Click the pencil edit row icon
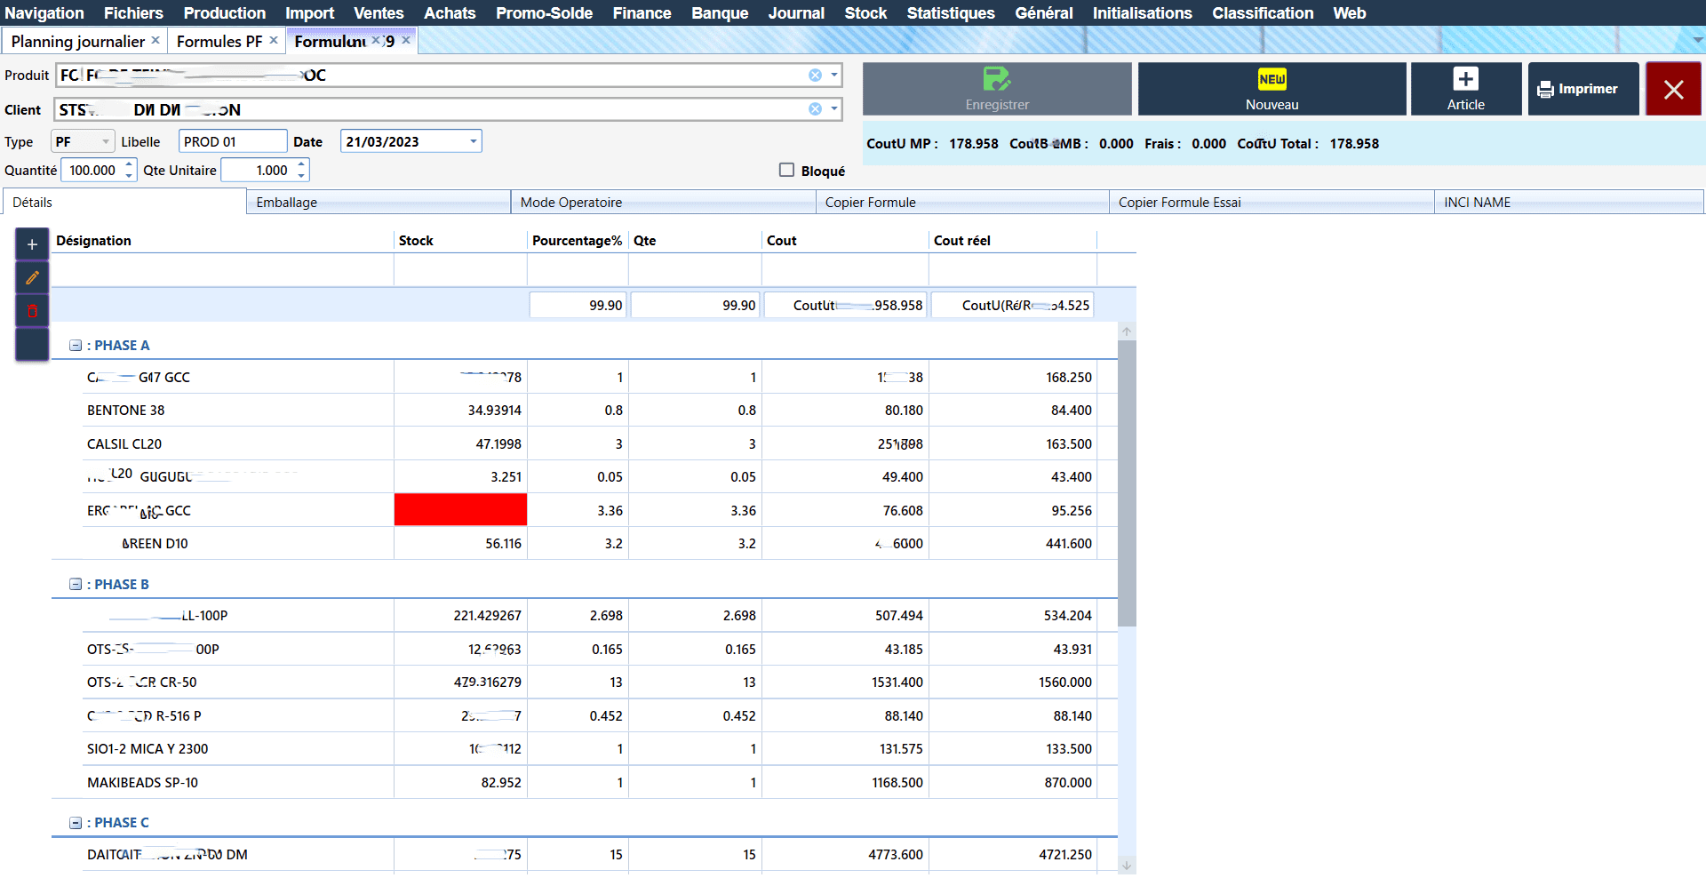Screen dimensions: 1706x886 (32, 278)
